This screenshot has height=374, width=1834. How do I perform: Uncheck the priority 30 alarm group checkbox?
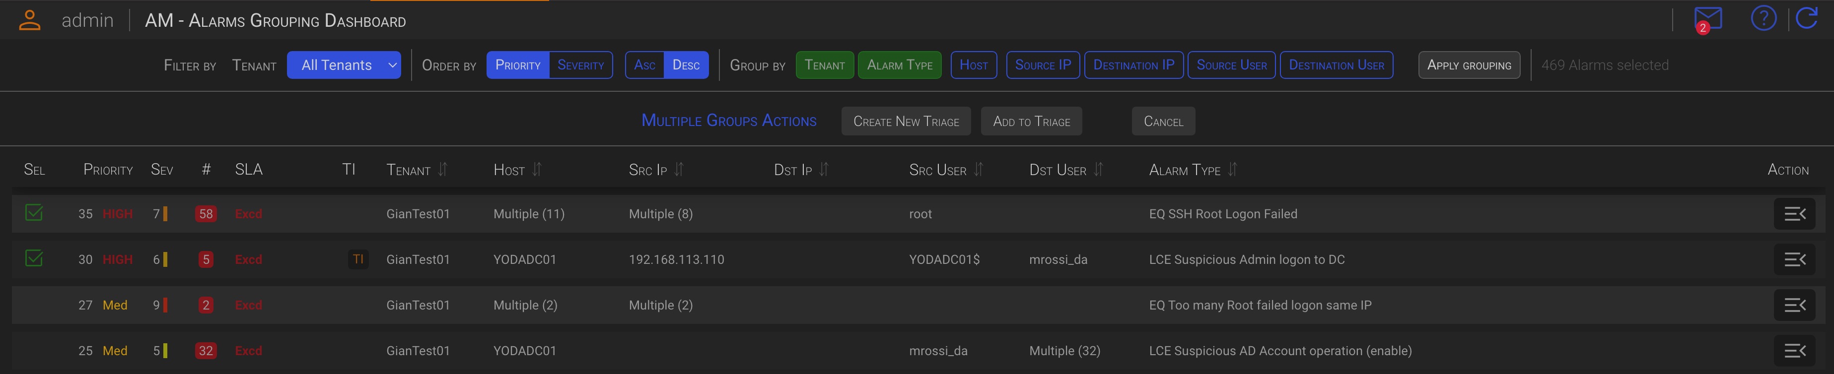[x=34, y=258]
